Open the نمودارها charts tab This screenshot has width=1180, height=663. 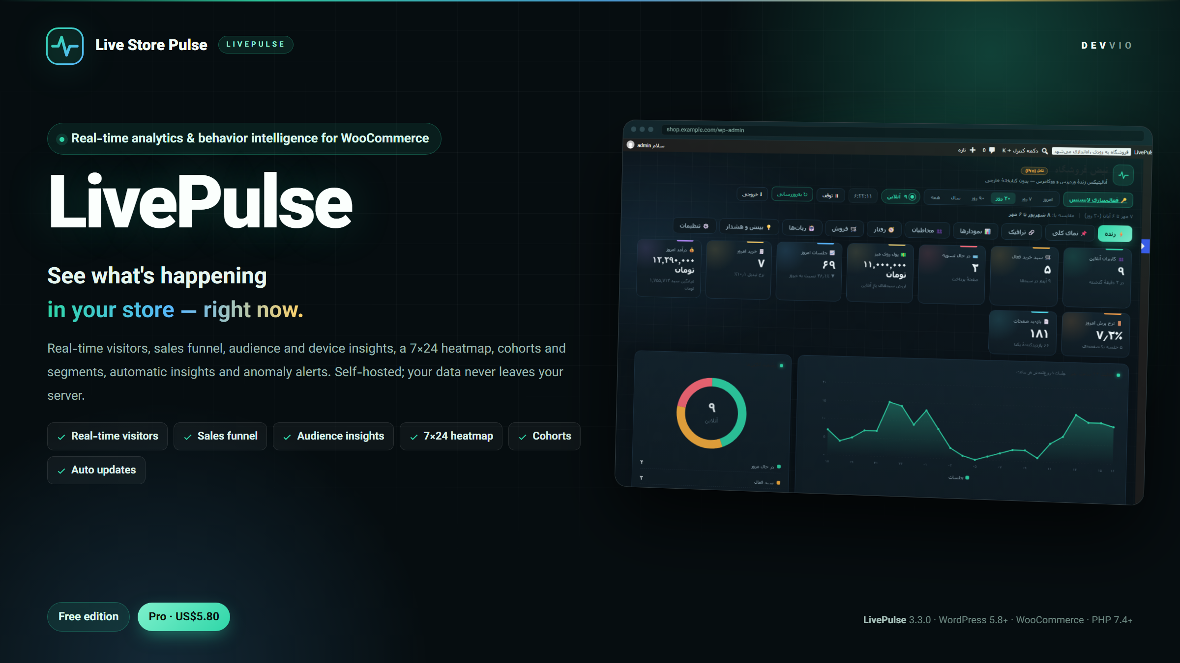pos(975,231)
